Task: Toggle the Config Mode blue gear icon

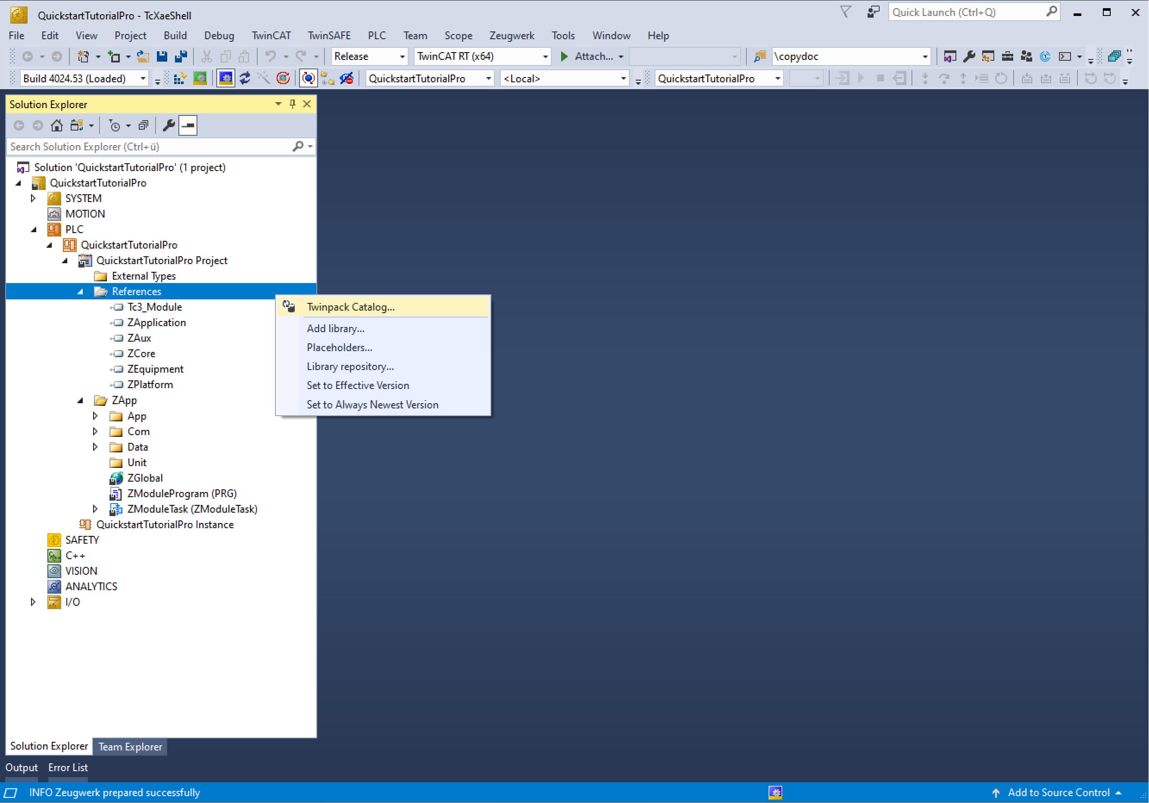Action: (x=226, y=78)
